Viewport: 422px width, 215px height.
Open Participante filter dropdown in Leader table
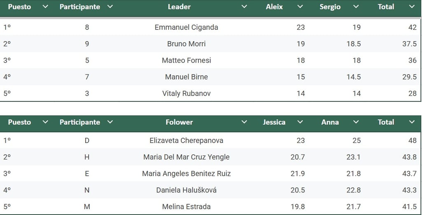pyautogui.click(x=110, y=7)
